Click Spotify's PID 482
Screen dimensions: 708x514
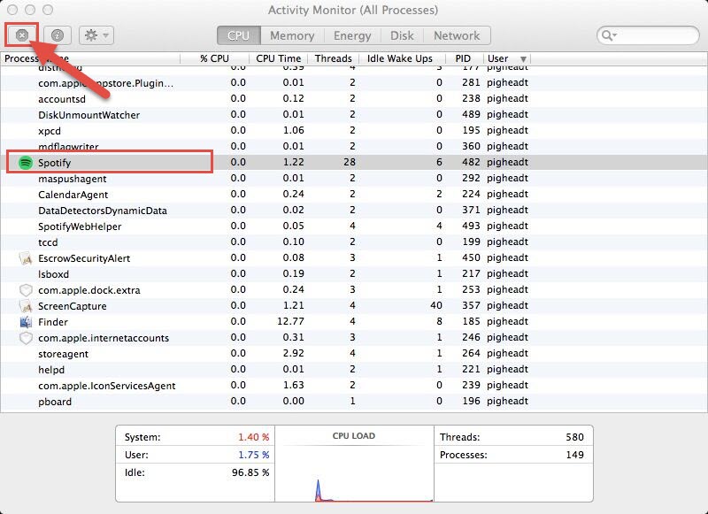click(471, 162)
